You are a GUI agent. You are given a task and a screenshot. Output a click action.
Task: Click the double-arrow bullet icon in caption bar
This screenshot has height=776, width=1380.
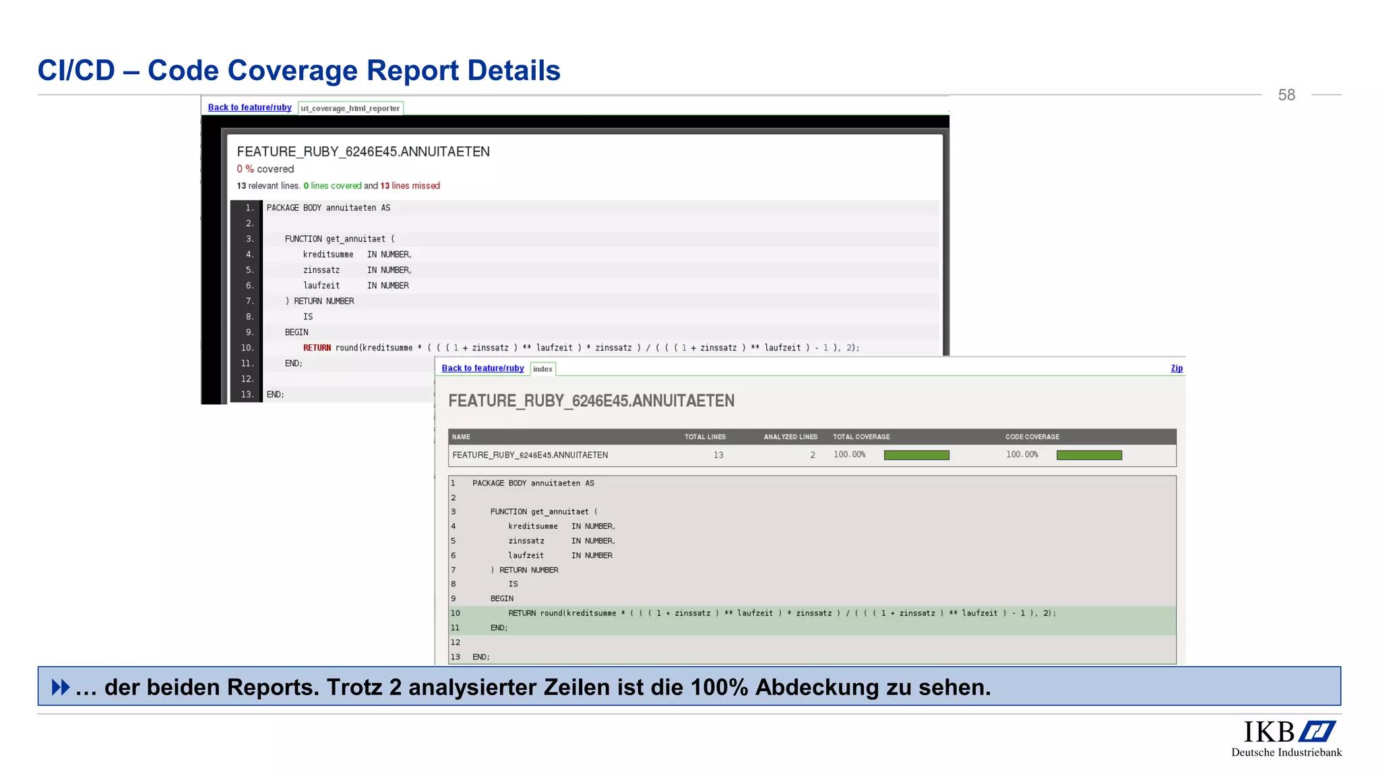tap(61, 687)
